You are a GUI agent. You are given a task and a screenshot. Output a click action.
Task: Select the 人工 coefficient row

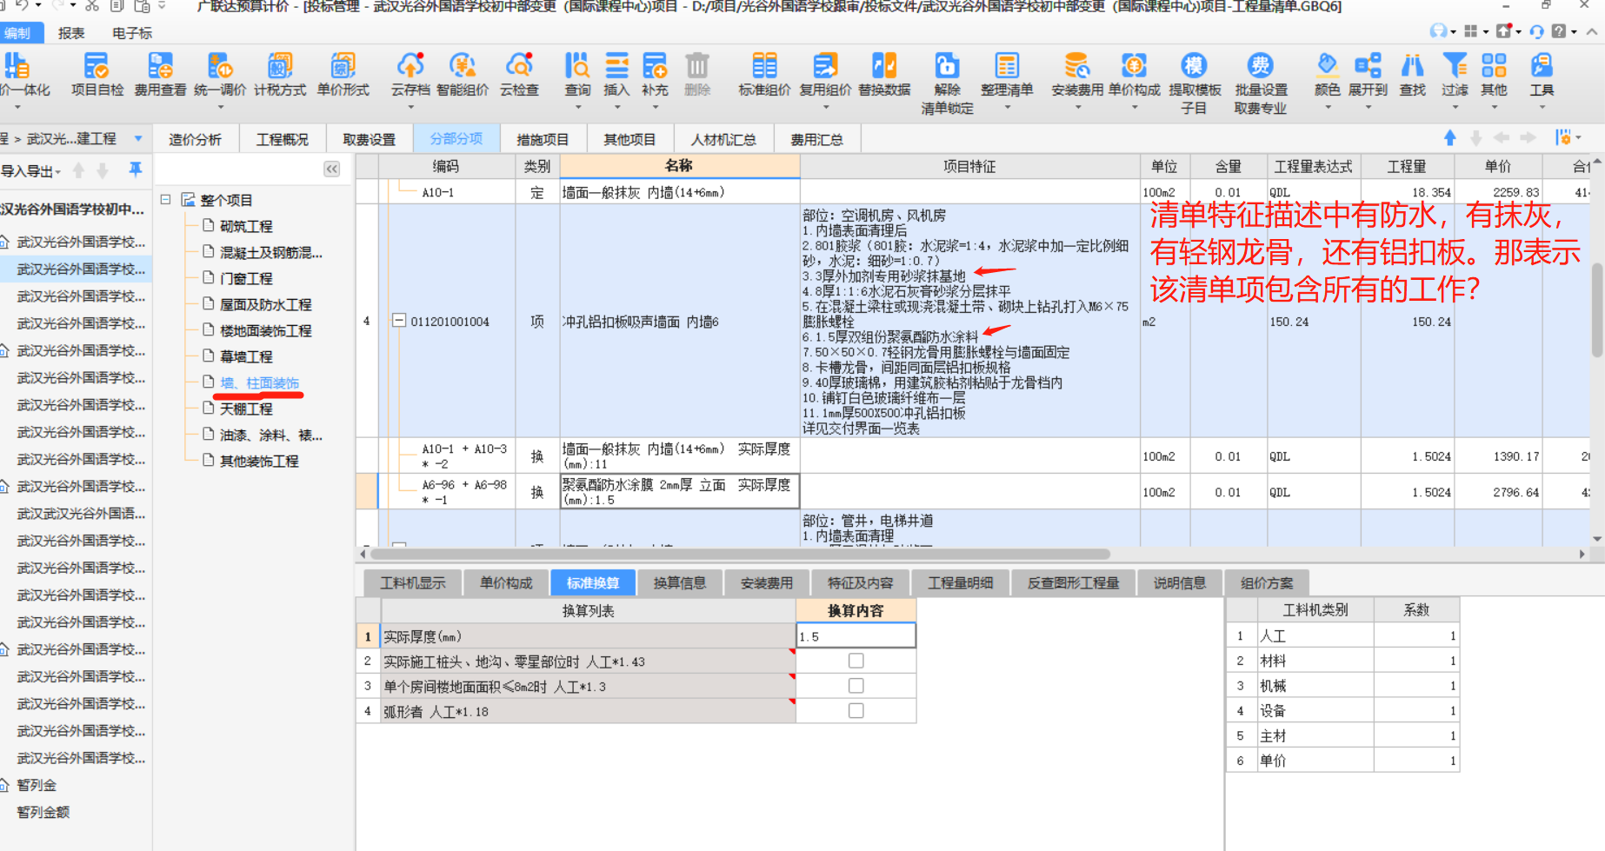pyautogui.click(x=1343, y=635)
